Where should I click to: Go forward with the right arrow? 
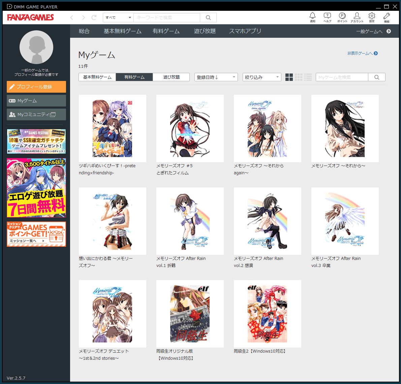[x=83, y=18]
